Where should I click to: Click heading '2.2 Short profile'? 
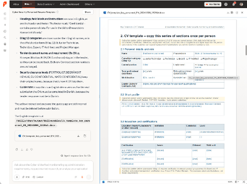[130, 94]
